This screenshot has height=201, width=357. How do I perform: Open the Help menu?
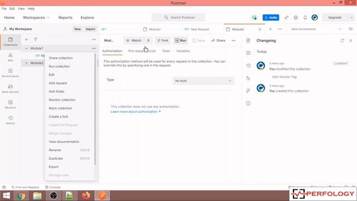pos(31,9)
